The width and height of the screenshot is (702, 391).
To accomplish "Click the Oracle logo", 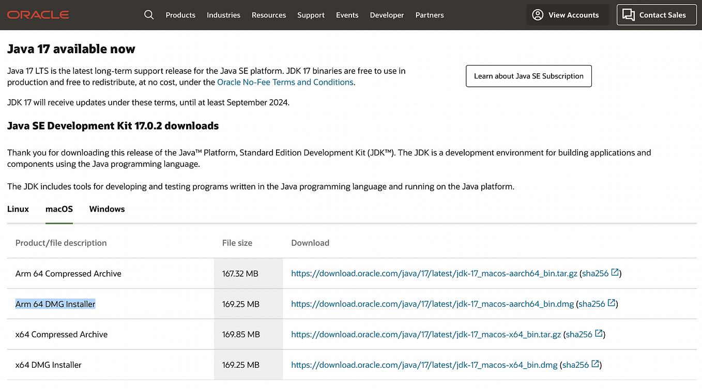I will [37, 14].
